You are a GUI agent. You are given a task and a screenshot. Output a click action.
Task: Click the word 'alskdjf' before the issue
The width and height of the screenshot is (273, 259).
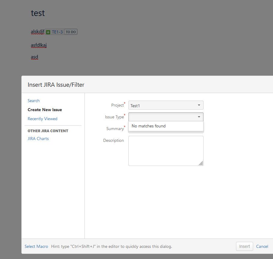click(37, 32)
